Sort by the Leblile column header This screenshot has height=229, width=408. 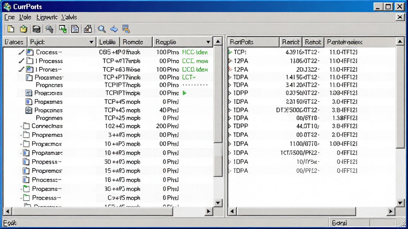[x=108, y=42]
